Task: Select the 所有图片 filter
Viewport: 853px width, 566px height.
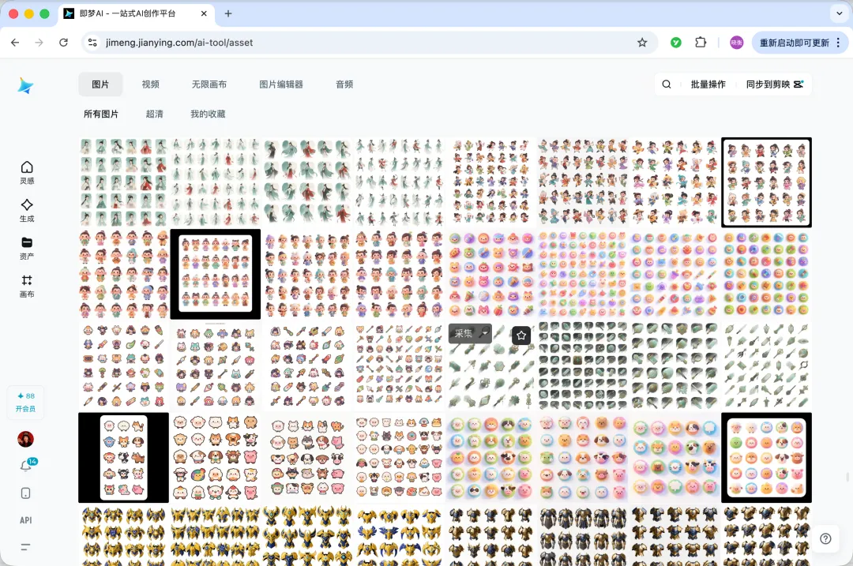Action: pos(100,114)
